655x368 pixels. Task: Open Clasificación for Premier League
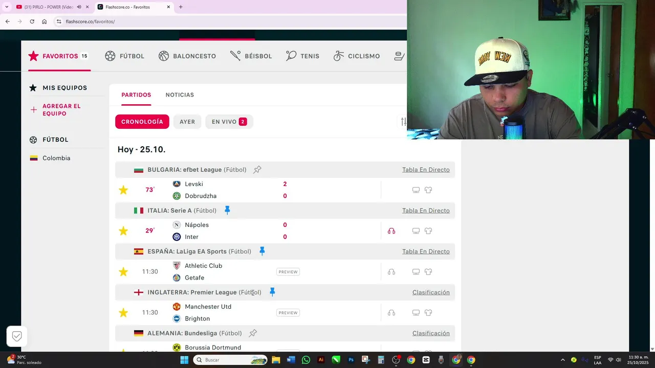coord(431,292)
